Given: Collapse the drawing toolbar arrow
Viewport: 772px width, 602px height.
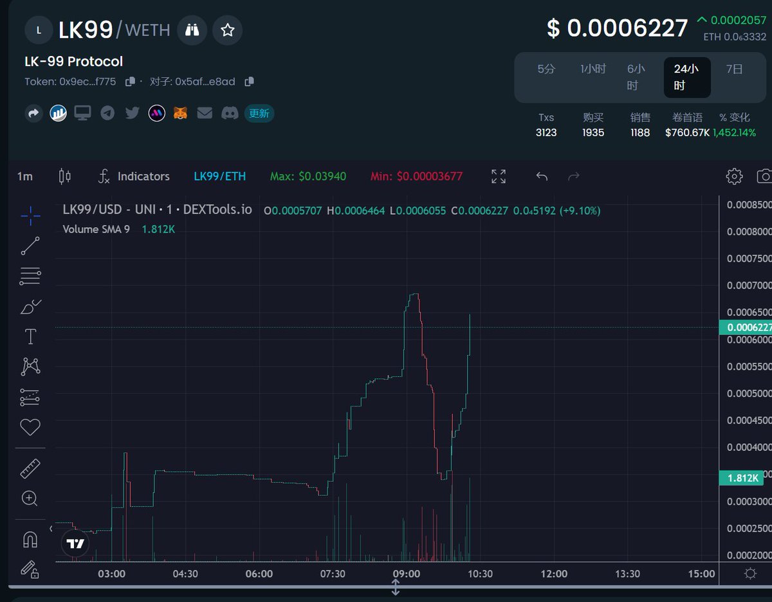Looking at the screenshot, I should click(x=51, y=529).
